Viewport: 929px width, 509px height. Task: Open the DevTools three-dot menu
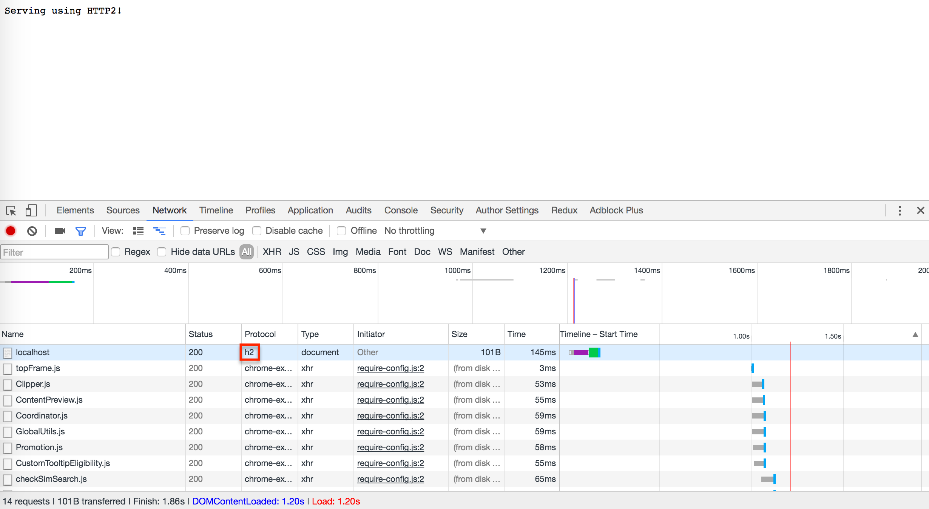pyautogui.click(x=900, y=210)
